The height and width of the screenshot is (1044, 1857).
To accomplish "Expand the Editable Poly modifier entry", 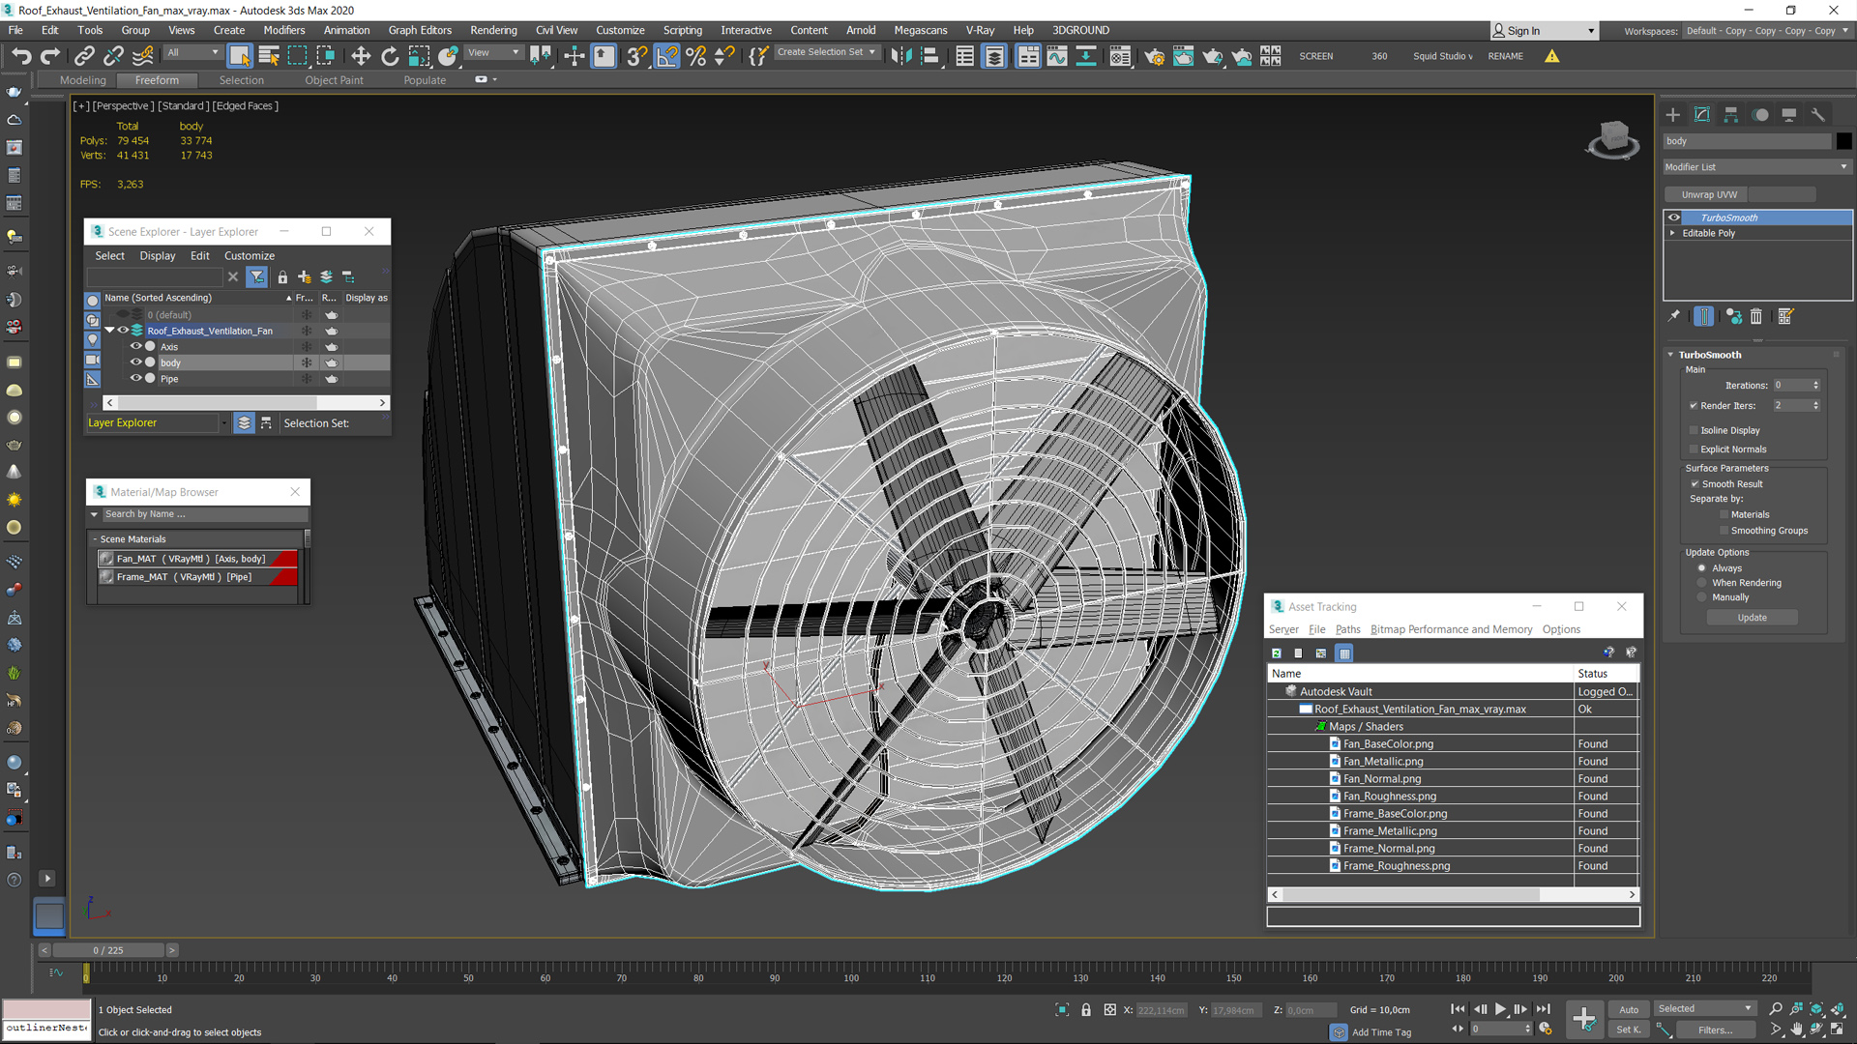I will tap(1672, 233).
